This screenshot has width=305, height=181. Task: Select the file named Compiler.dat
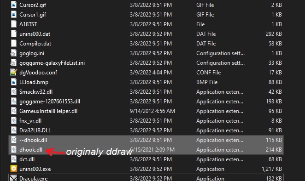click(x=35, y=44)
